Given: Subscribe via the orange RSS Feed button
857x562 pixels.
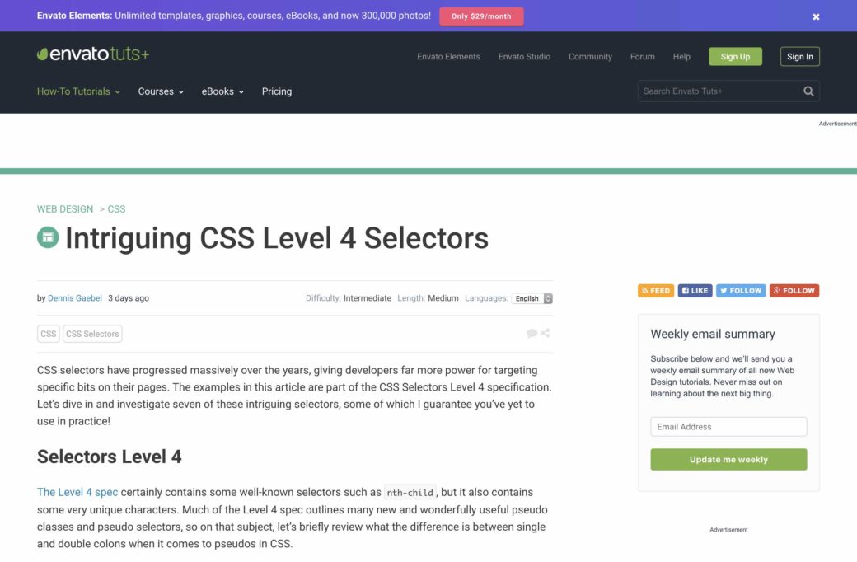Looking at the screenshot, I should click(x=656, y=291).
